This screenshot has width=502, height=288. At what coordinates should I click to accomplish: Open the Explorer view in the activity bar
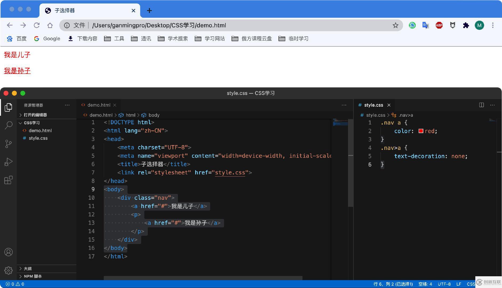(x=9, y=107)
